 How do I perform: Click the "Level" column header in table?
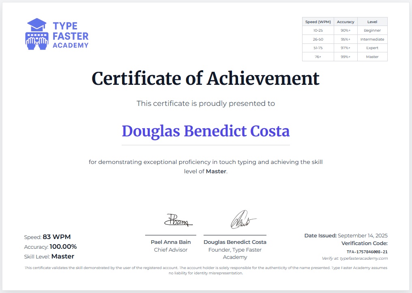(372, 22)
